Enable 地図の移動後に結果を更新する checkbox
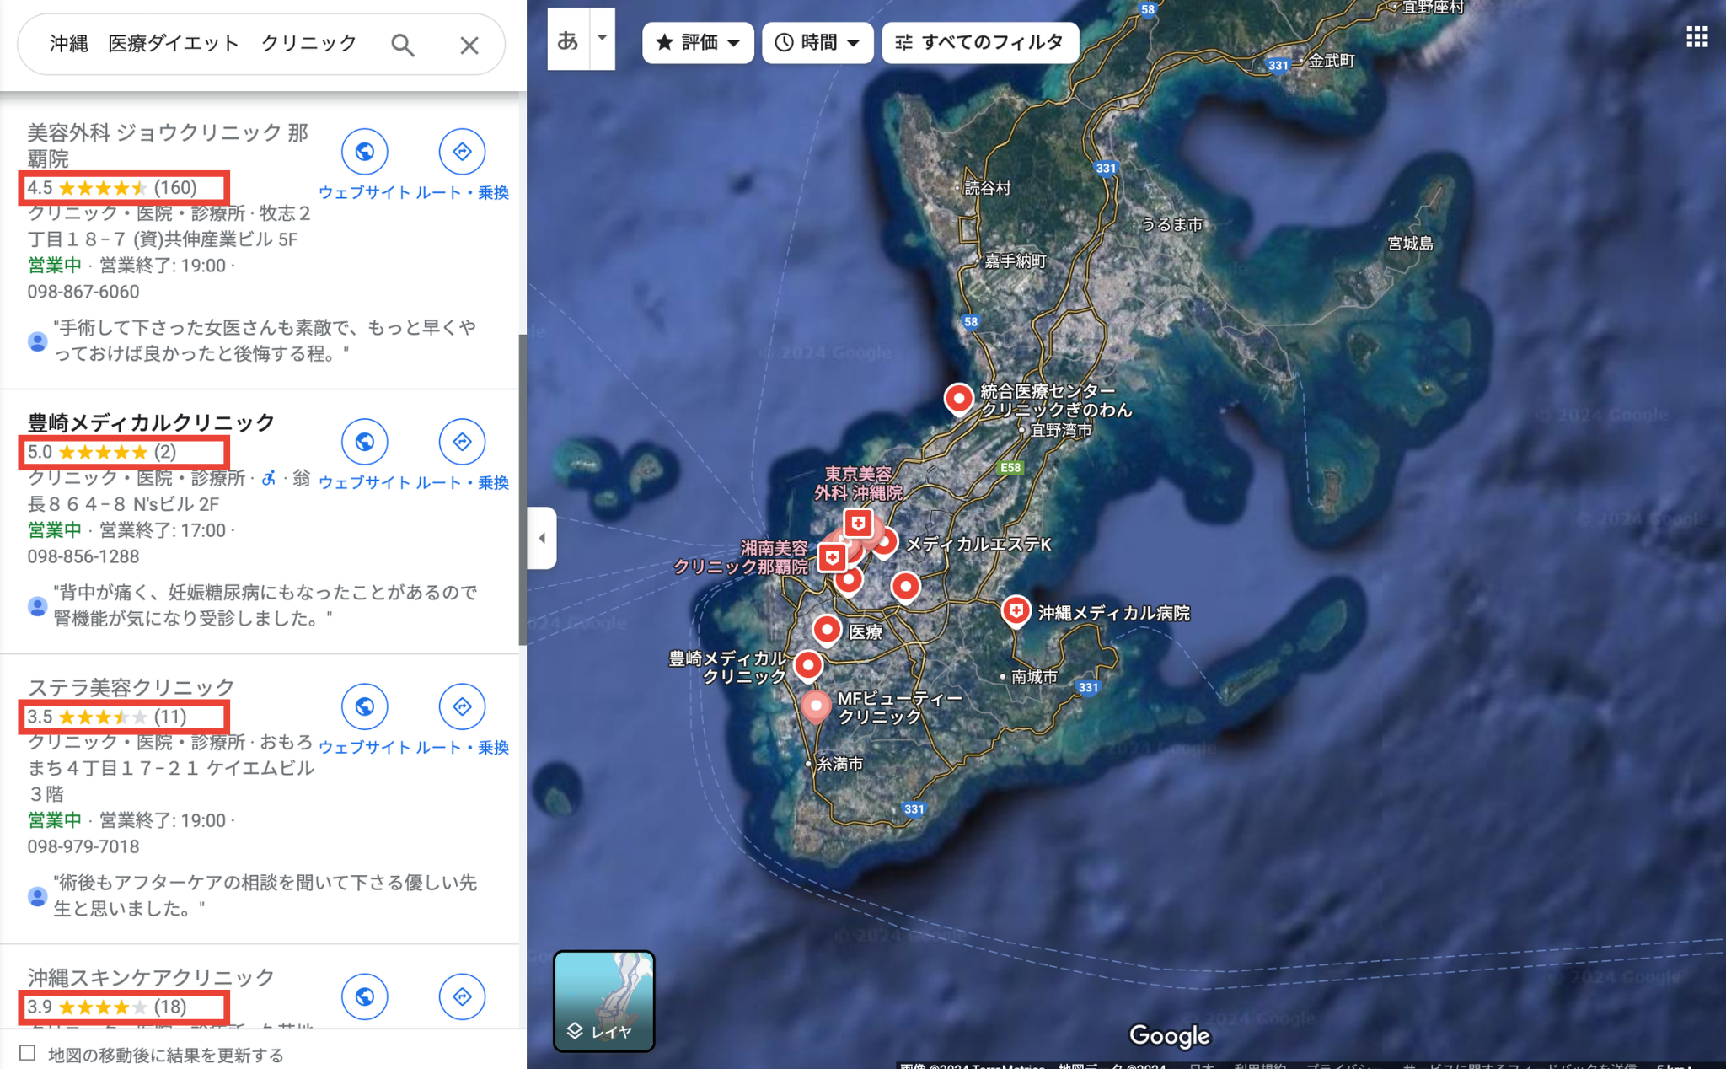Image resolution: width=1726 pixels, height=1069 pixels. click(x=28, y=1053)
